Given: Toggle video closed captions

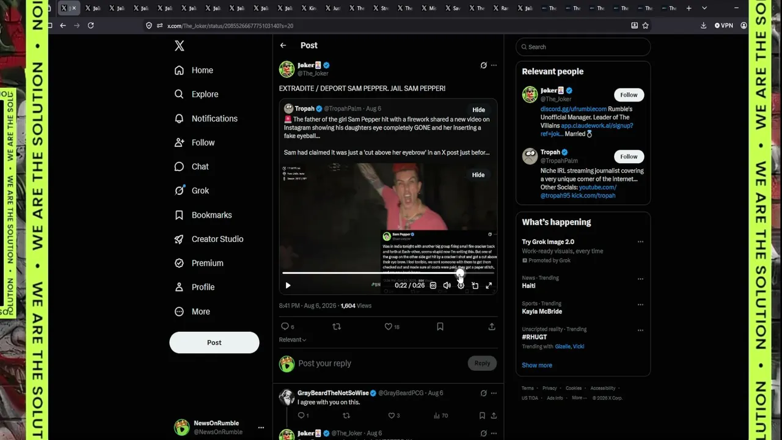Looking at the screenshot, I should 433,285.
